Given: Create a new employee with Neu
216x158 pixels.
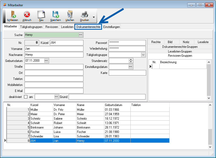Looking at the screenshot, I should coord(41,16).
